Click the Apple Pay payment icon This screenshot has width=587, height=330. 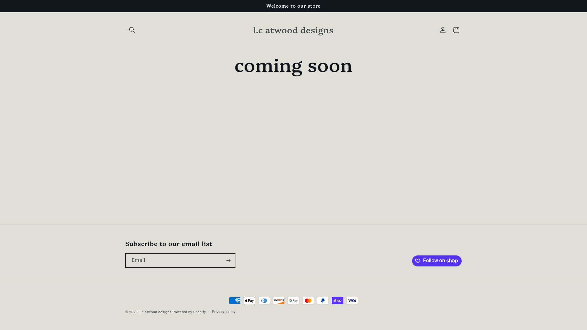pos(249,301)
